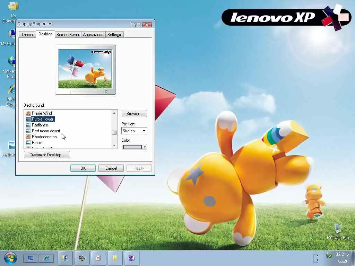This screenshot has height=266, width=355.
Task: Click the Rhododendron file icon
Action: [x=28, y=136]
